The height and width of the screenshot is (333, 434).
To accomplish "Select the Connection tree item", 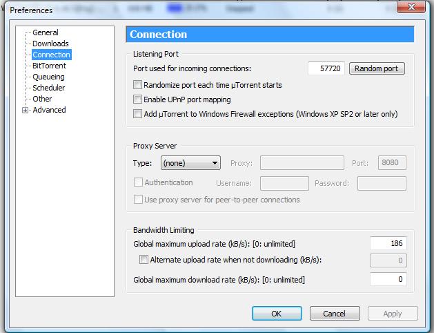I will coord(52,55).
